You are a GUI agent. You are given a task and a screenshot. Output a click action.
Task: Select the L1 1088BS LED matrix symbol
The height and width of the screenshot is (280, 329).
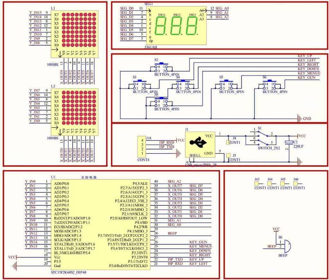click(75, 34)
